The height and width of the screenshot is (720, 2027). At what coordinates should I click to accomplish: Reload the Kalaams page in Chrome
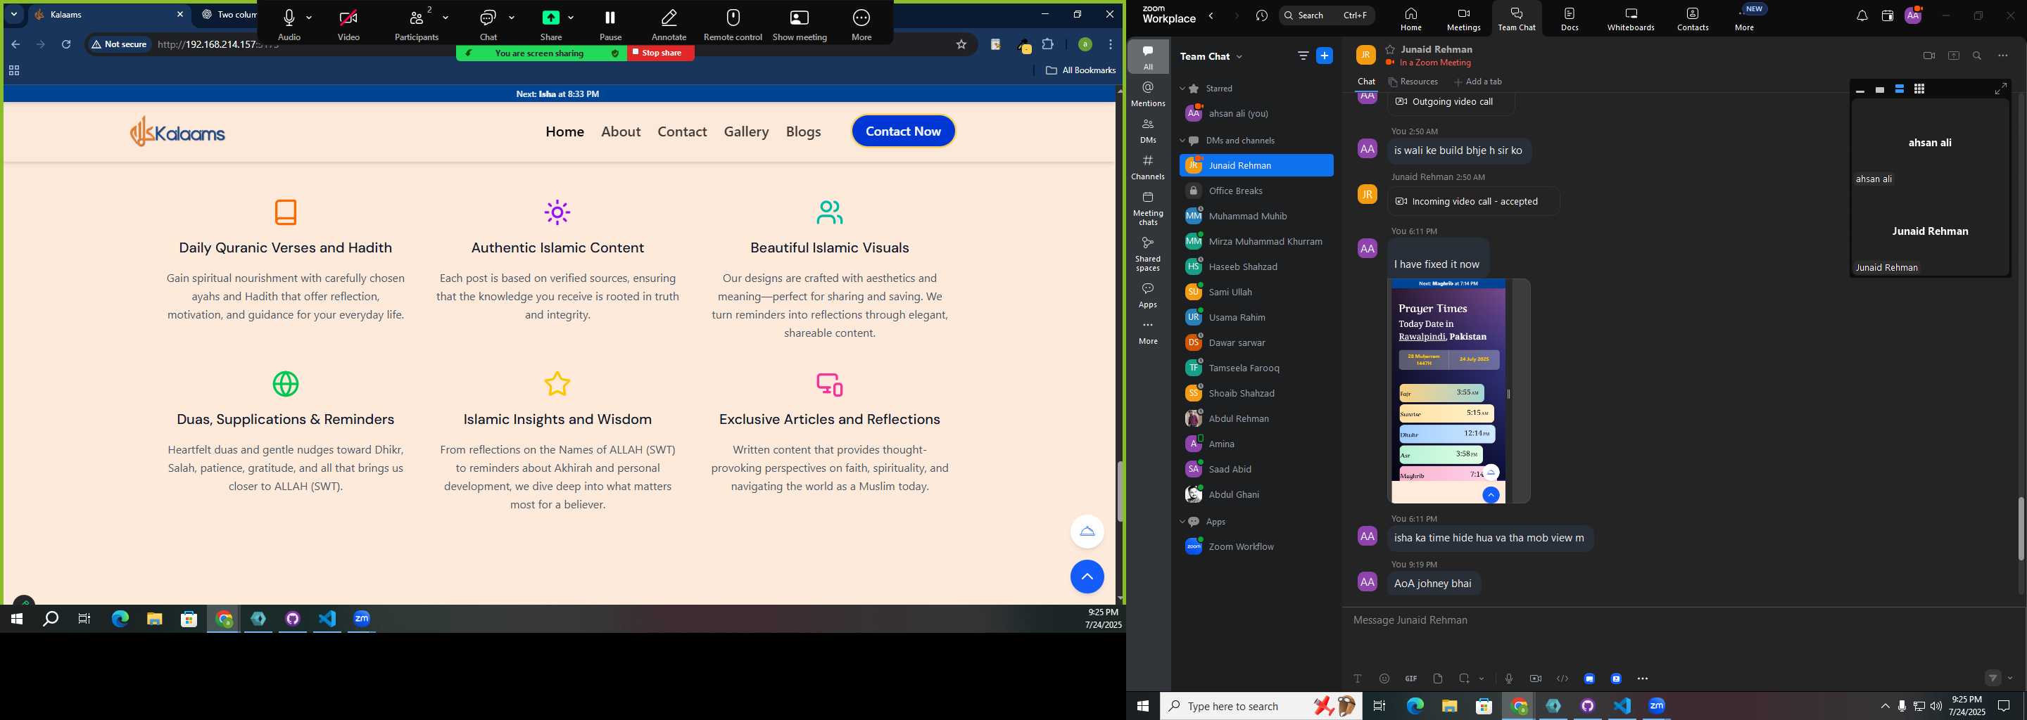click(x=67, y=45)
